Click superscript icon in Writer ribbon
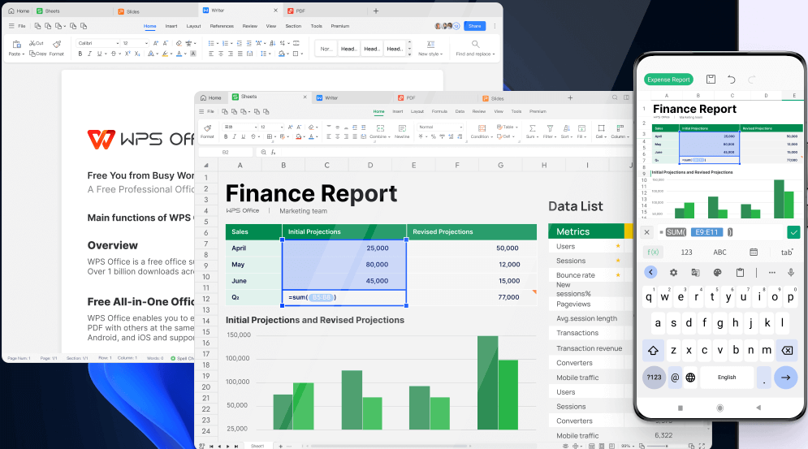The height and width of the screenshot is (449, 808). [x=127, y=54]
